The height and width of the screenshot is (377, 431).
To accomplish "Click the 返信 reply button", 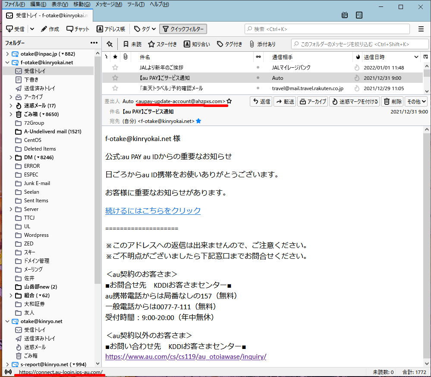I will tap(261, 101).
